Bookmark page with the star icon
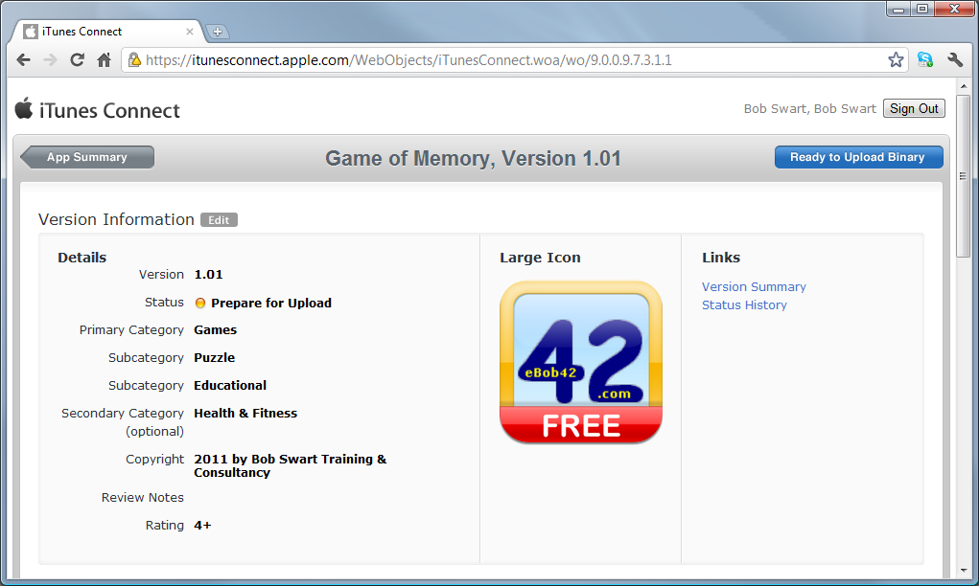The height and width of the screenshot is (586, 979). 896,60
